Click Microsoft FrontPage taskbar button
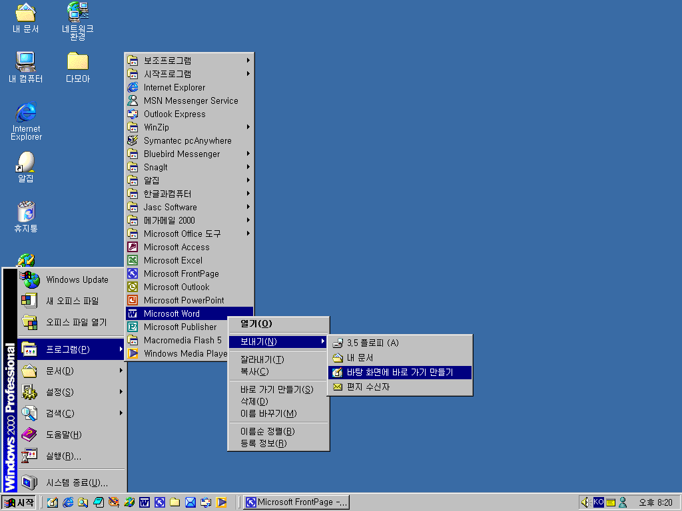 click(296, 502)
